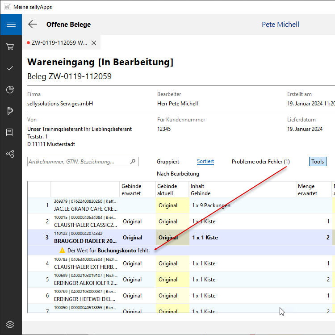Focus the Artikelnummer, GTIN search field
The image size is (335, 335).
click(78, 162)
